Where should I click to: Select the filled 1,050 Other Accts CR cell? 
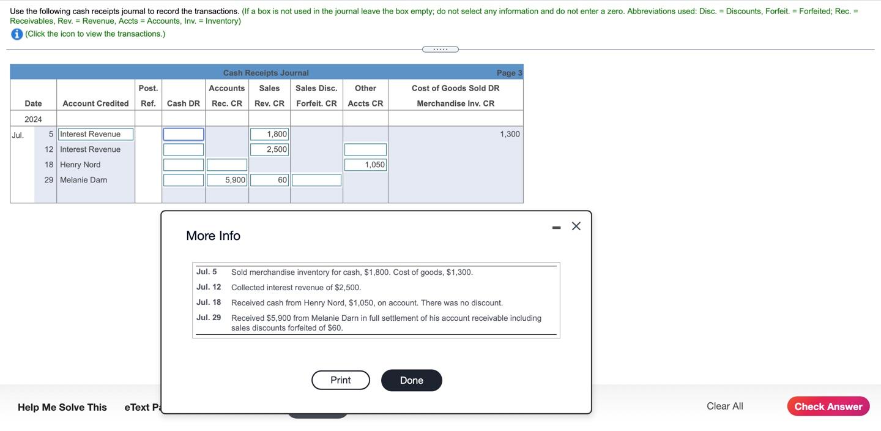tap(365, 164)
